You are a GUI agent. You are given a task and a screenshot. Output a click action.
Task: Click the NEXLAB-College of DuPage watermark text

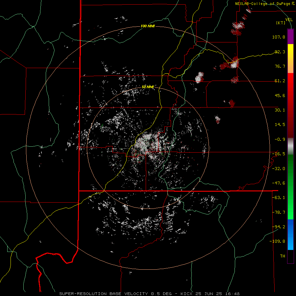tap(264, 4)
